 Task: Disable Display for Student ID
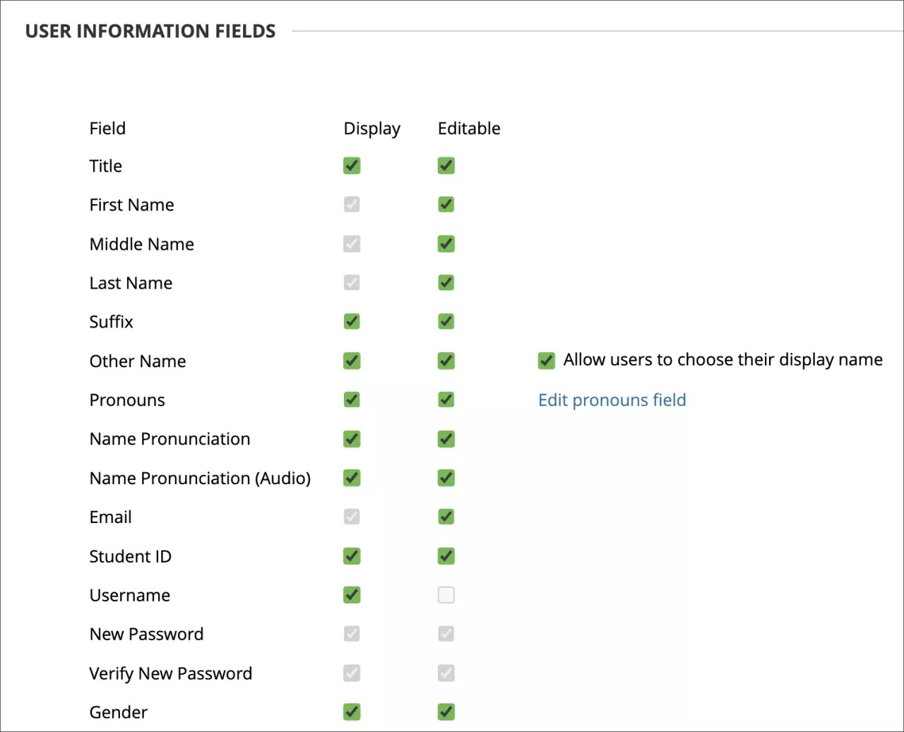tap(352, 556)
